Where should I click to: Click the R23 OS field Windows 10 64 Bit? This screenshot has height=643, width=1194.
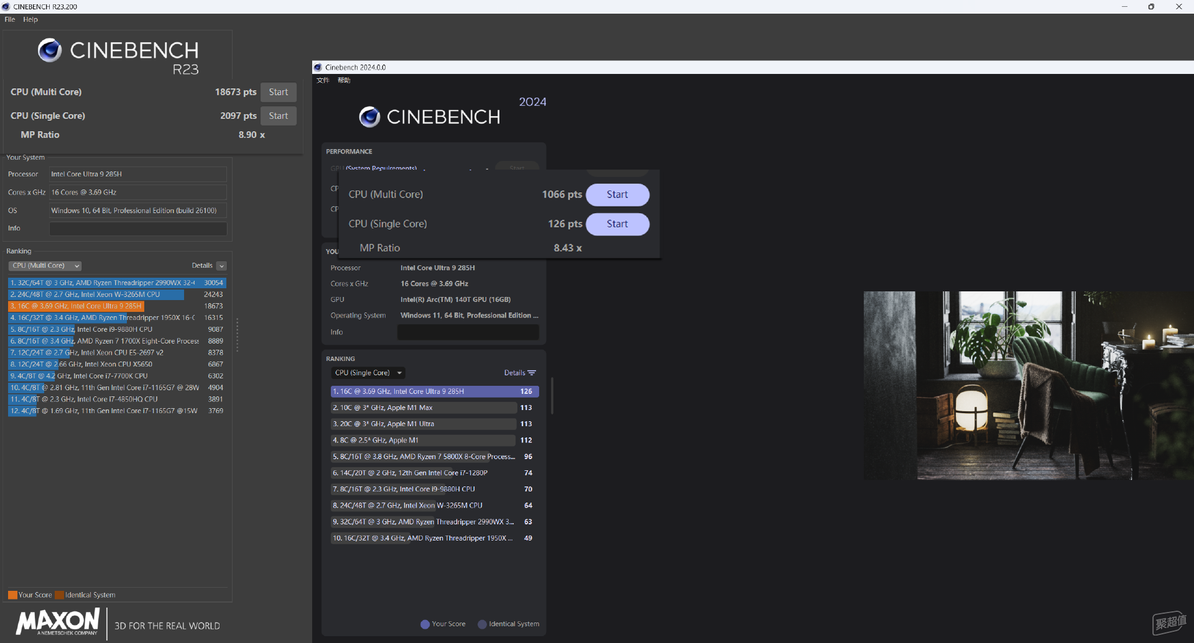click(x=138, y=211)
